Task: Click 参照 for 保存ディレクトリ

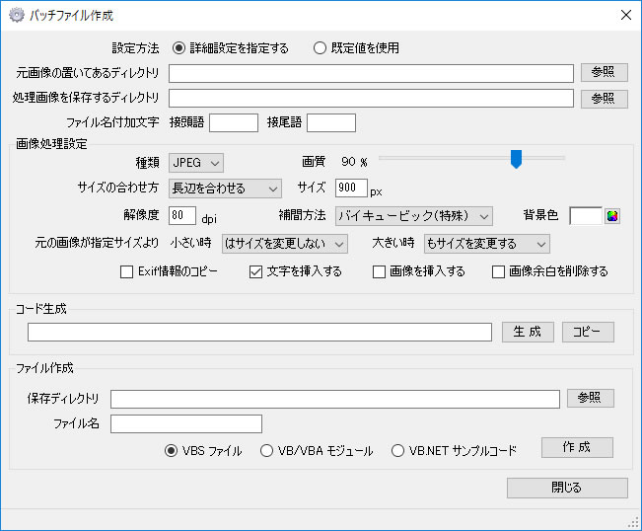Action: 591,398
